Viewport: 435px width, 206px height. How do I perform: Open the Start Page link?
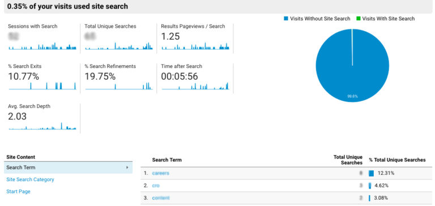[18, 191]
